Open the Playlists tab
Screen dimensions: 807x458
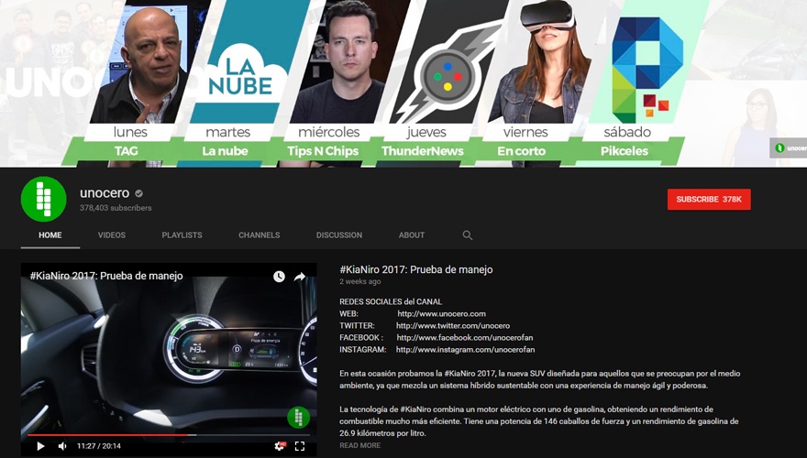182,234
